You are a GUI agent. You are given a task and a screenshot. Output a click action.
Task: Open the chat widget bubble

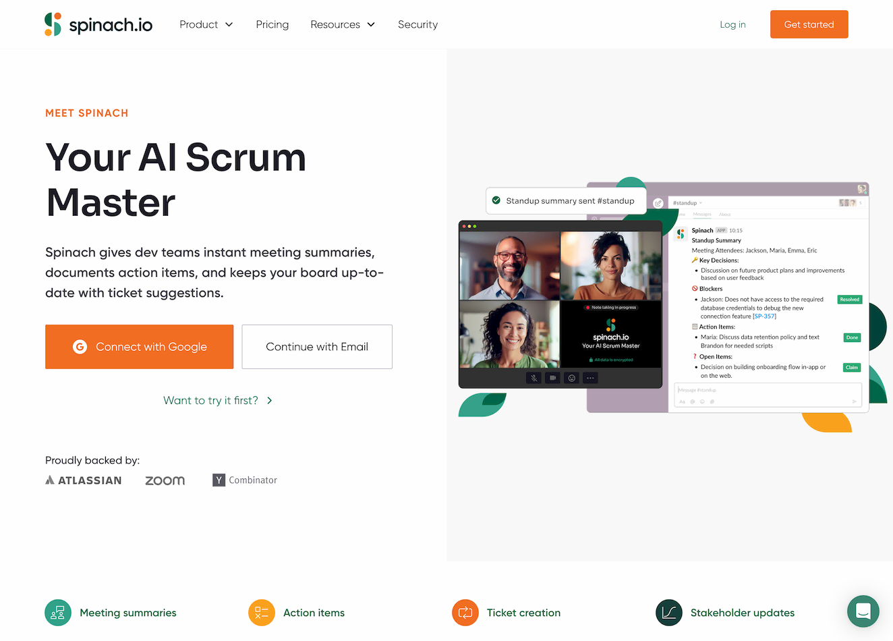pos(863,611)
